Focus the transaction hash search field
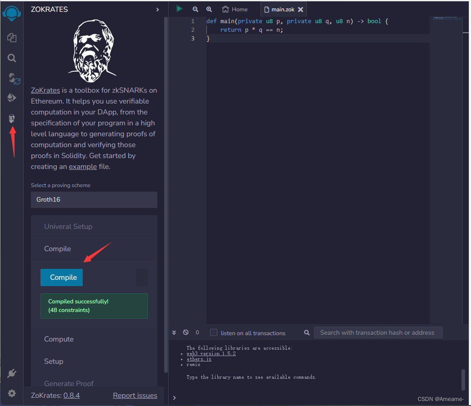Viewport: 471px width, 406px height. (378, 332)
